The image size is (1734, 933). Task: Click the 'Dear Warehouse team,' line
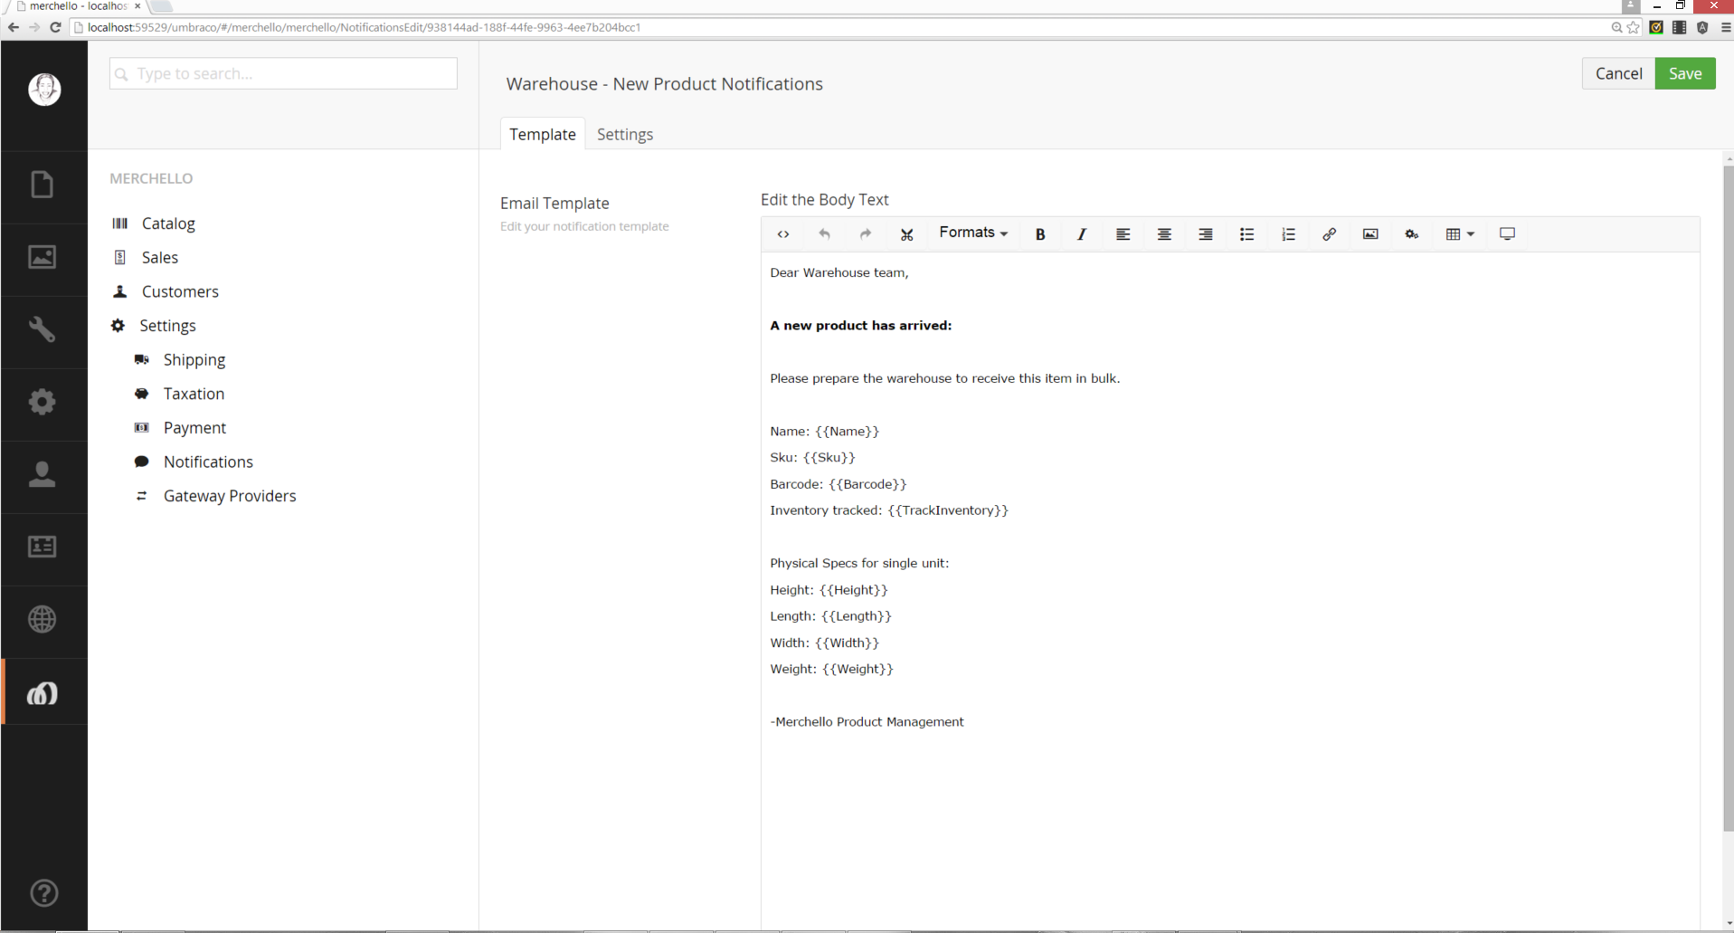coord(839,272)
